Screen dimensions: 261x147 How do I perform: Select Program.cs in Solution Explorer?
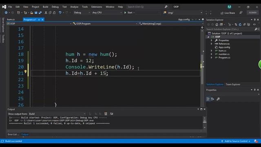tap(224, 58)
